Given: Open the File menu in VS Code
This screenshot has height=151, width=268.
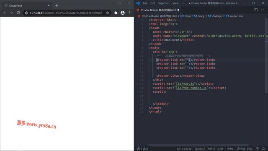Looking at the screenshot, I should 145,3.
